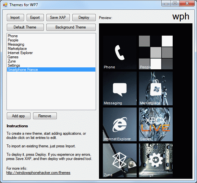Click the Marketplace tile in the preview
Image resolution: width=197 pixels, height=183 pixels.
(156, 88)
